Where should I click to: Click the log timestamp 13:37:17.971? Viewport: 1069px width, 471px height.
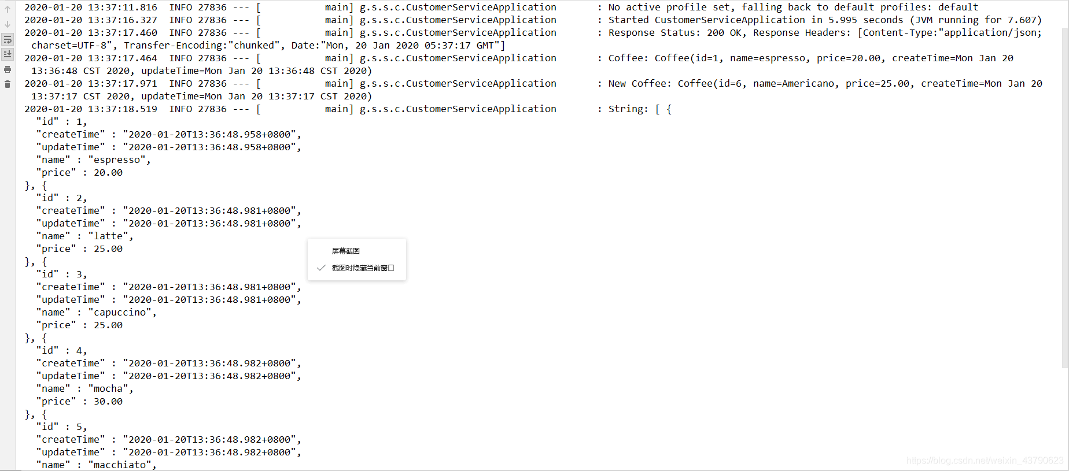[122, 83]
